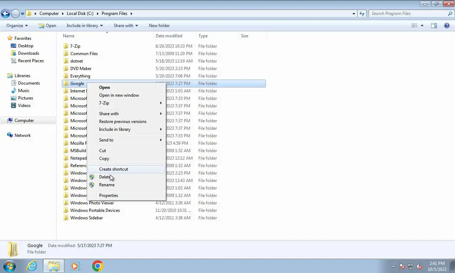The width and height of the screenshot is (455, 273).
Task: Open Documents library
Action: (x=29, y=83)
